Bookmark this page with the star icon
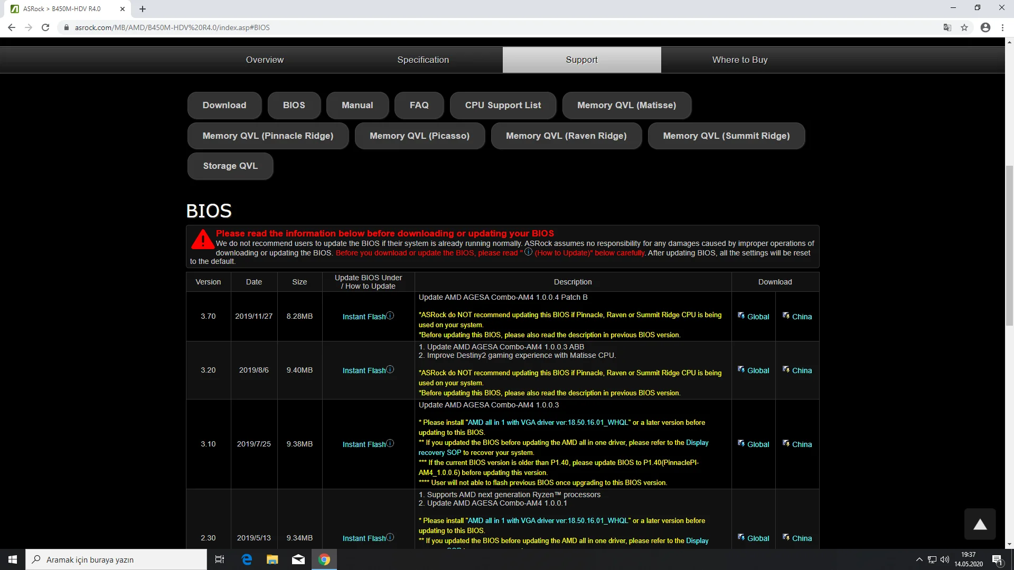 pyautogui.click(x=965, y=27)
